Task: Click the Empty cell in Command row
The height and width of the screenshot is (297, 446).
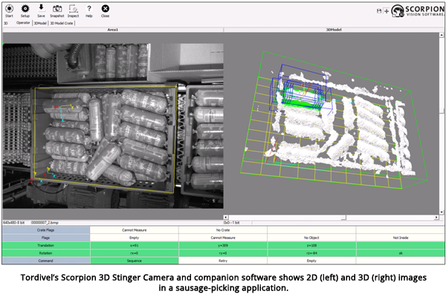Action: click(x=311, y=261)
